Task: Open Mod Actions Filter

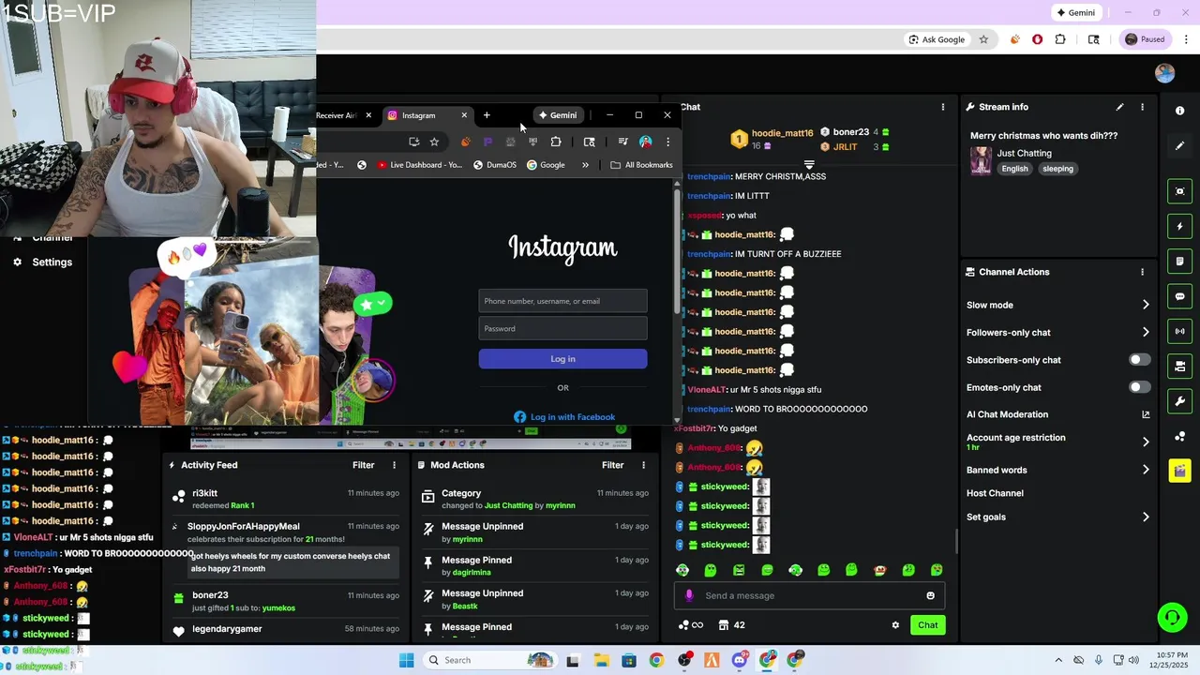Action: coord(612,465)
